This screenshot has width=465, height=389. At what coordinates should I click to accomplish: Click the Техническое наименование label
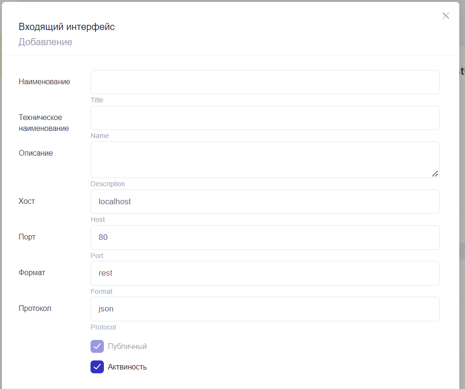coord(44,123)
